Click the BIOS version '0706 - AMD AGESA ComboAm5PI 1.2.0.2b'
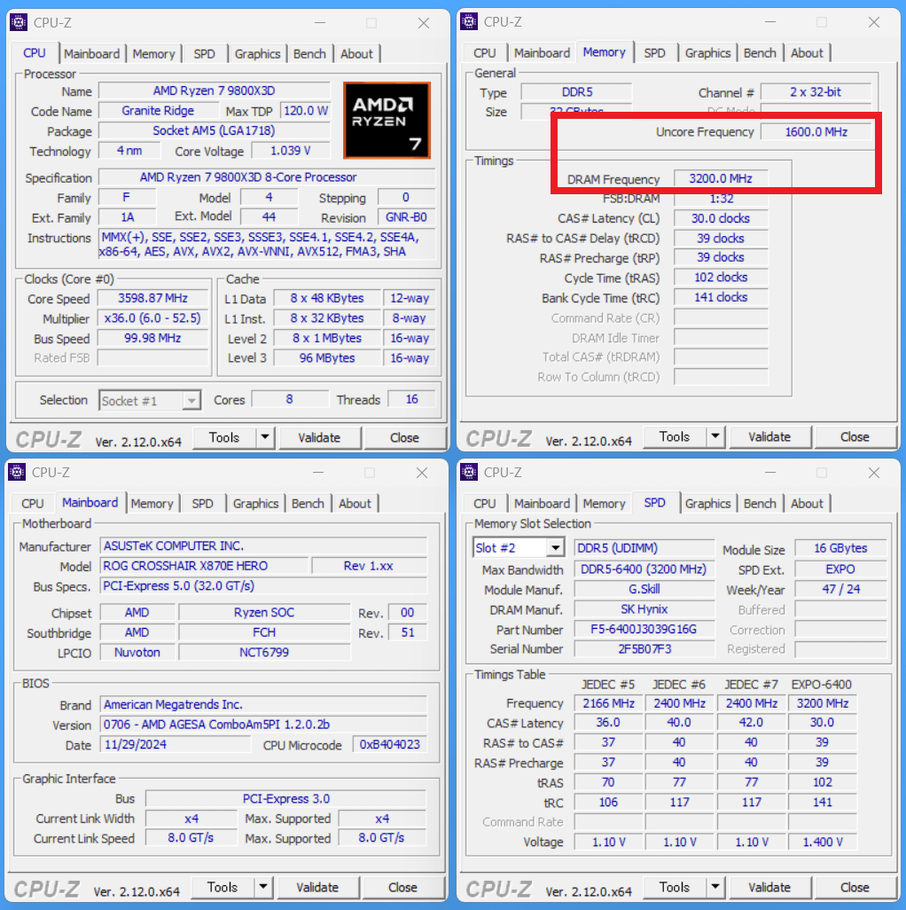906x910 pixels. (x=264, y=725)
